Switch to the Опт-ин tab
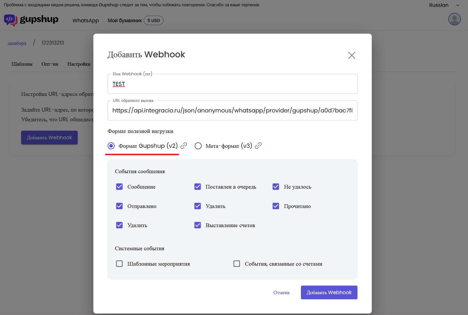Screen dimensions: 468x315 pos(50,64)
